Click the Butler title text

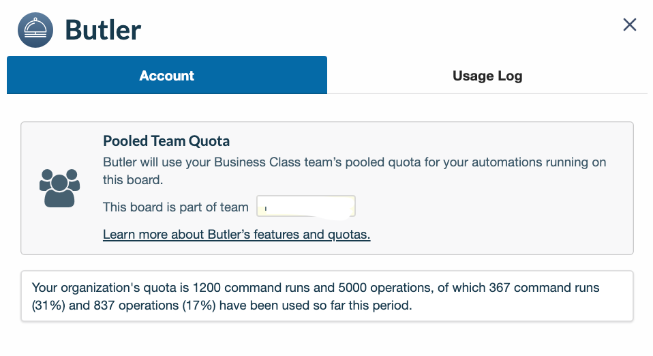[x=103, y=30]
